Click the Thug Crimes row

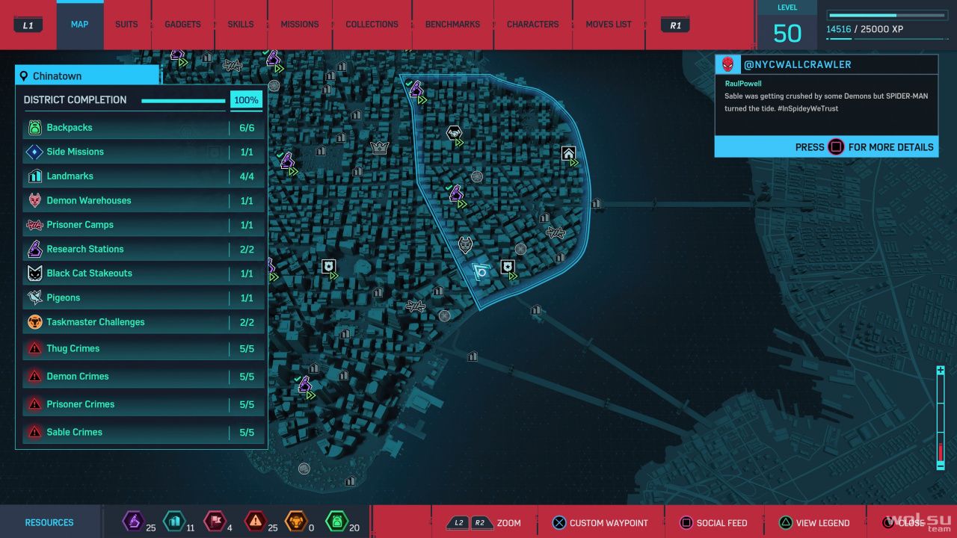point(143,349)
